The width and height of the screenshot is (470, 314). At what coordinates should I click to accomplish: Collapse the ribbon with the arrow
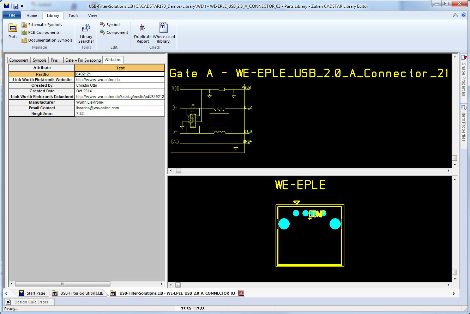pos(455,15)
